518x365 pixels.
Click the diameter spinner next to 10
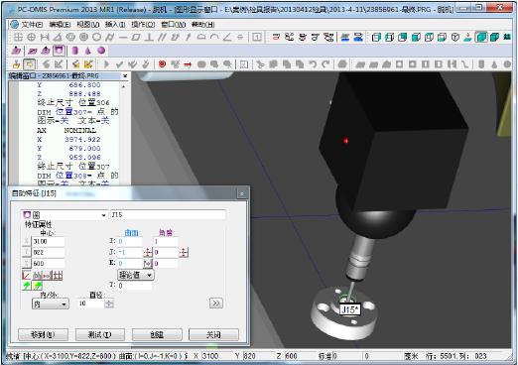(109, 304)
